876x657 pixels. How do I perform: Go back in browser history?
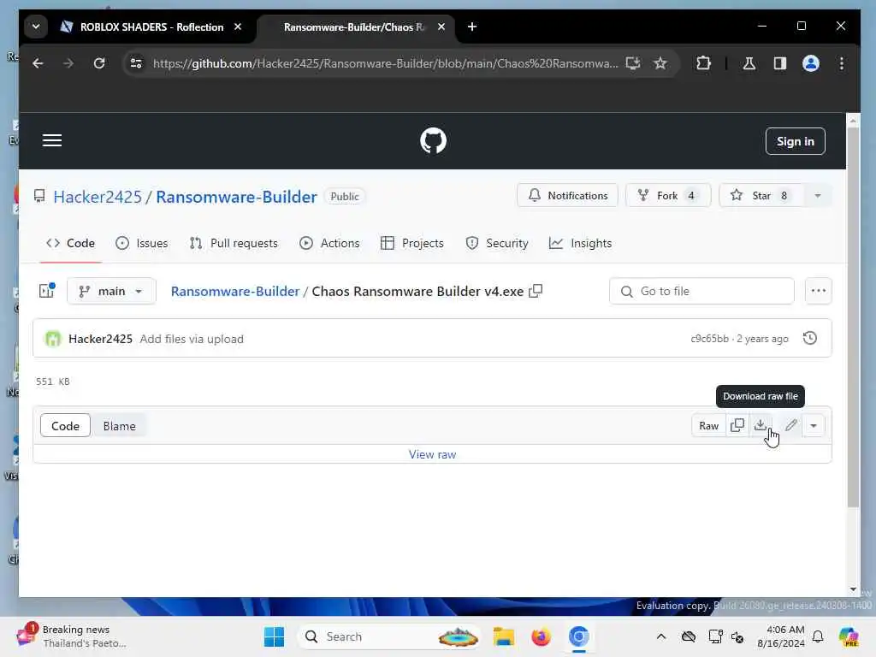(38, 63)
